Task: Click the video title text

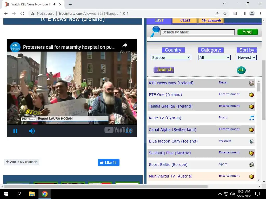Action: click(69, 47)
